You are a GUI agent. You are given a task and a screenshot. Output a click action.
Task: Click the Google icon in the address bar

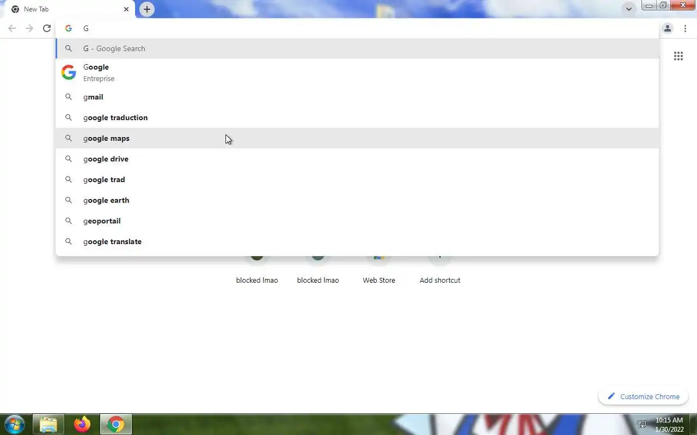coord(69,28)
